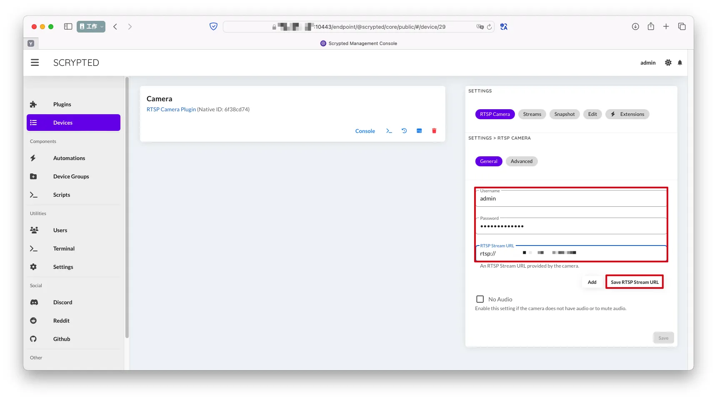The width and height of the screenshot is (717, 401).
Task: Switch to the Advanced subtab
Action: point(522,161)
